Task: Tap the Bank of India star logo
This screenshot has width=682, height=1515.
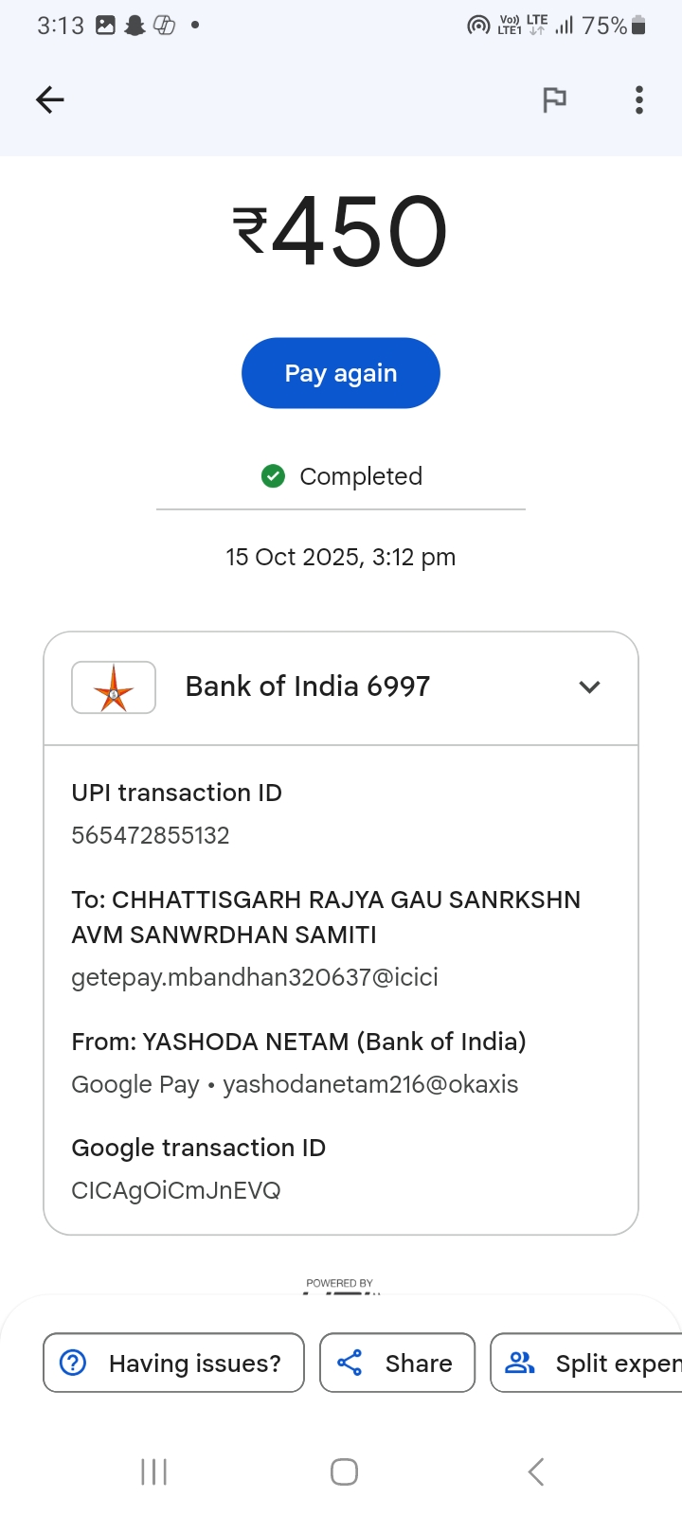Action: tap(114, 687)
